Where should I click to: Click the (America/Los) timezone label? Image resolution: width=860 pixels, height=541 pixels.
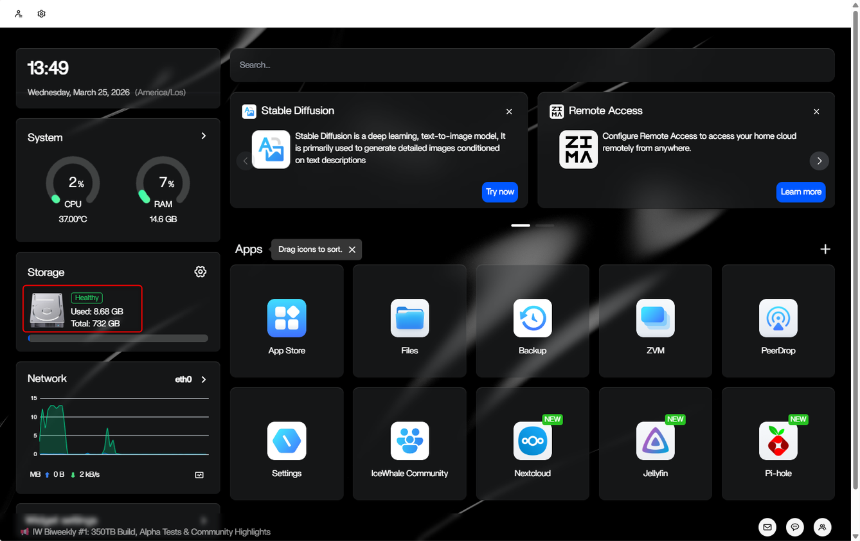(160, 93)
